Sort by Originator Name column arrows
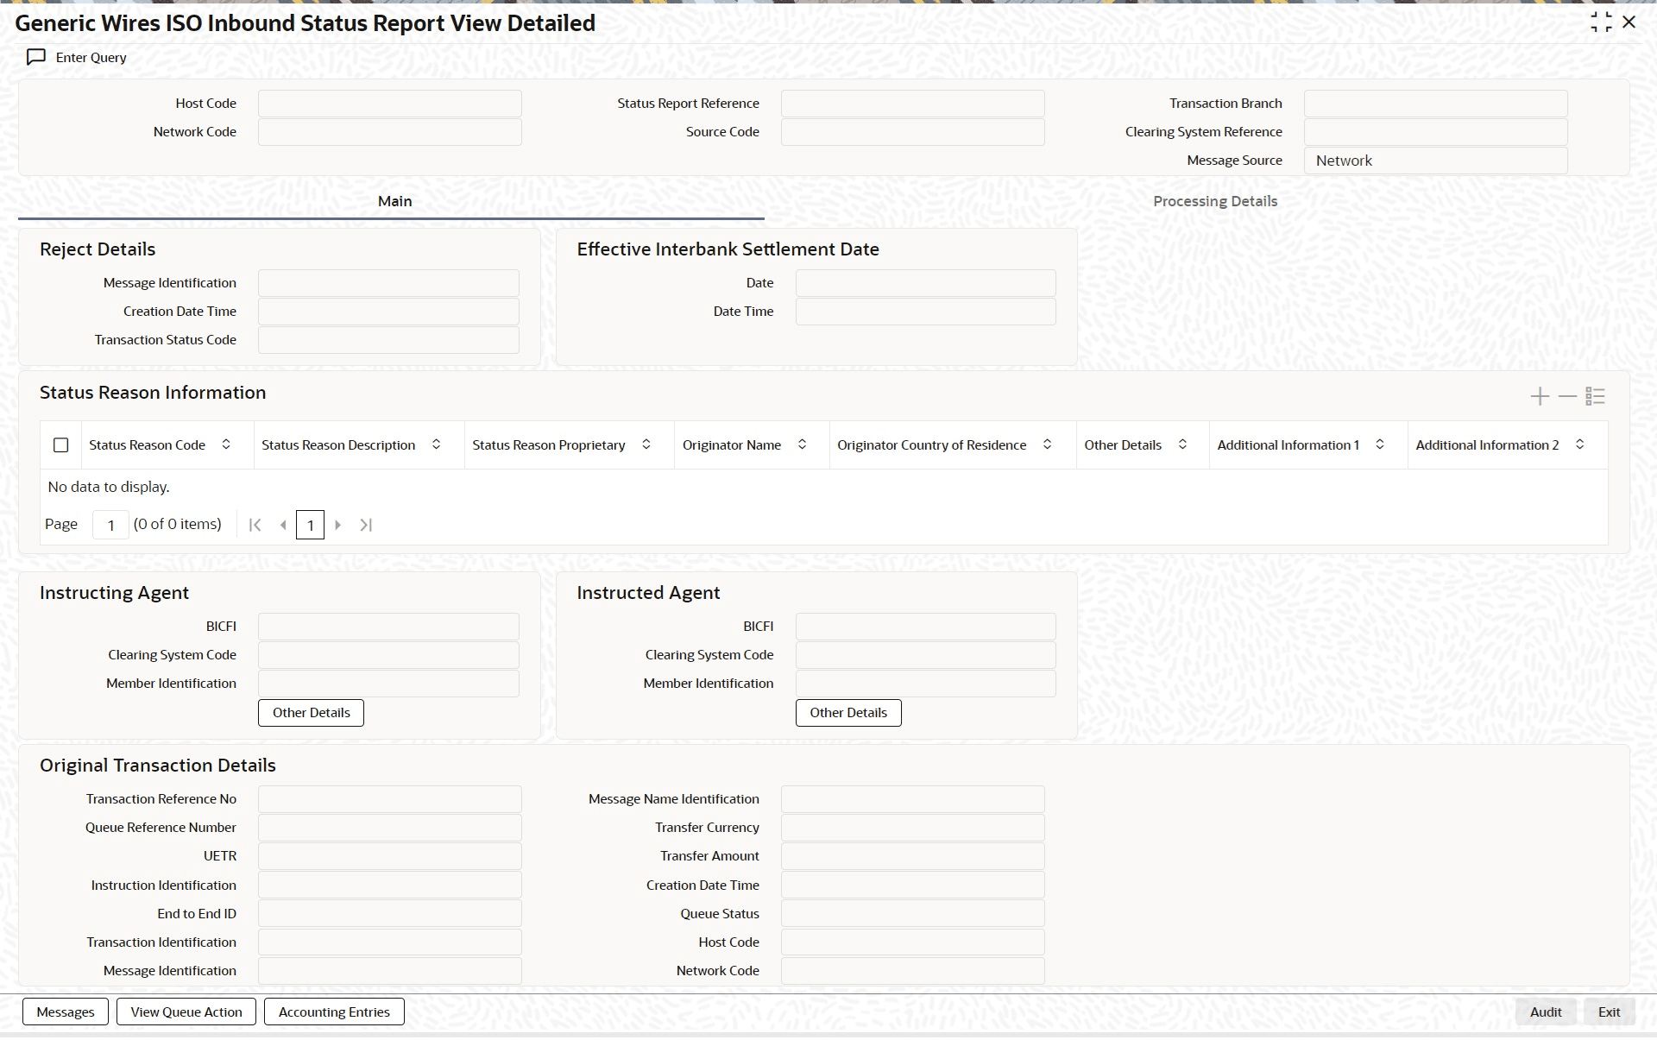 coord(802,444)
